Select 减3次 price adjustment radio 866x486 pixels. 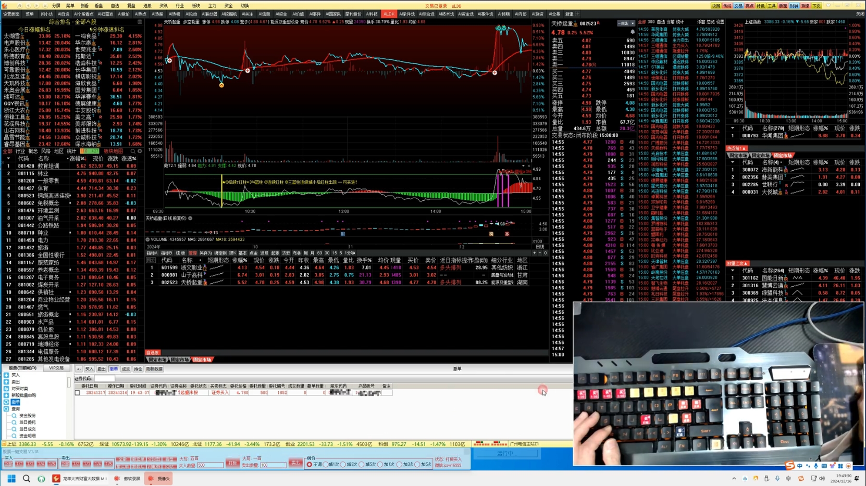pyautogui.click(x=343, y=464)
